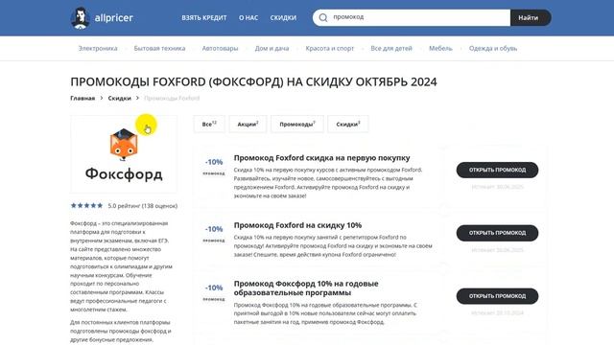
Task: Open the Одежда и обувь category
Action: point(493,49)
